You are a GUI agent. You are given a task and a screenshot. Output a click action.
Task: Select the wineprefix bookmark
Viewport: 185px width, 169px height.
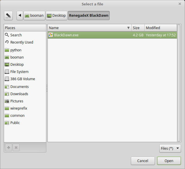(x=25, y=108)
